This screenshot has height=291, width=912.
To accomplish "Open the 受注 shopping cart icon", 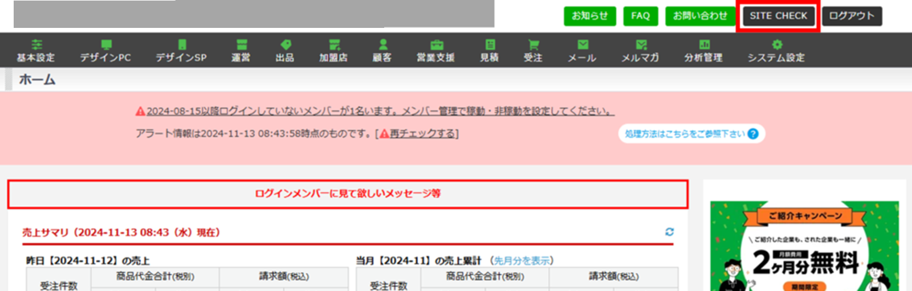I will 534,44.
